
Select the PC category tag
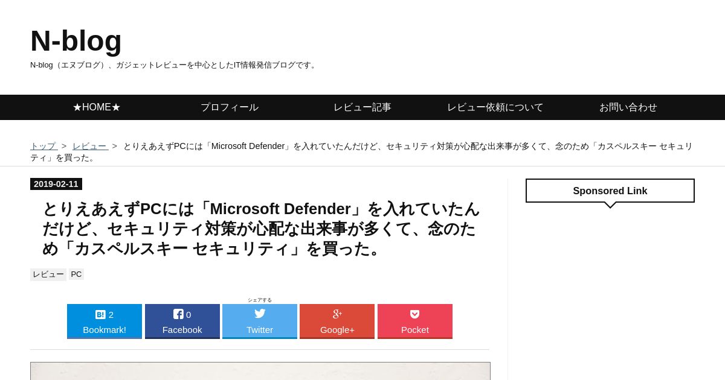(76, 274)
